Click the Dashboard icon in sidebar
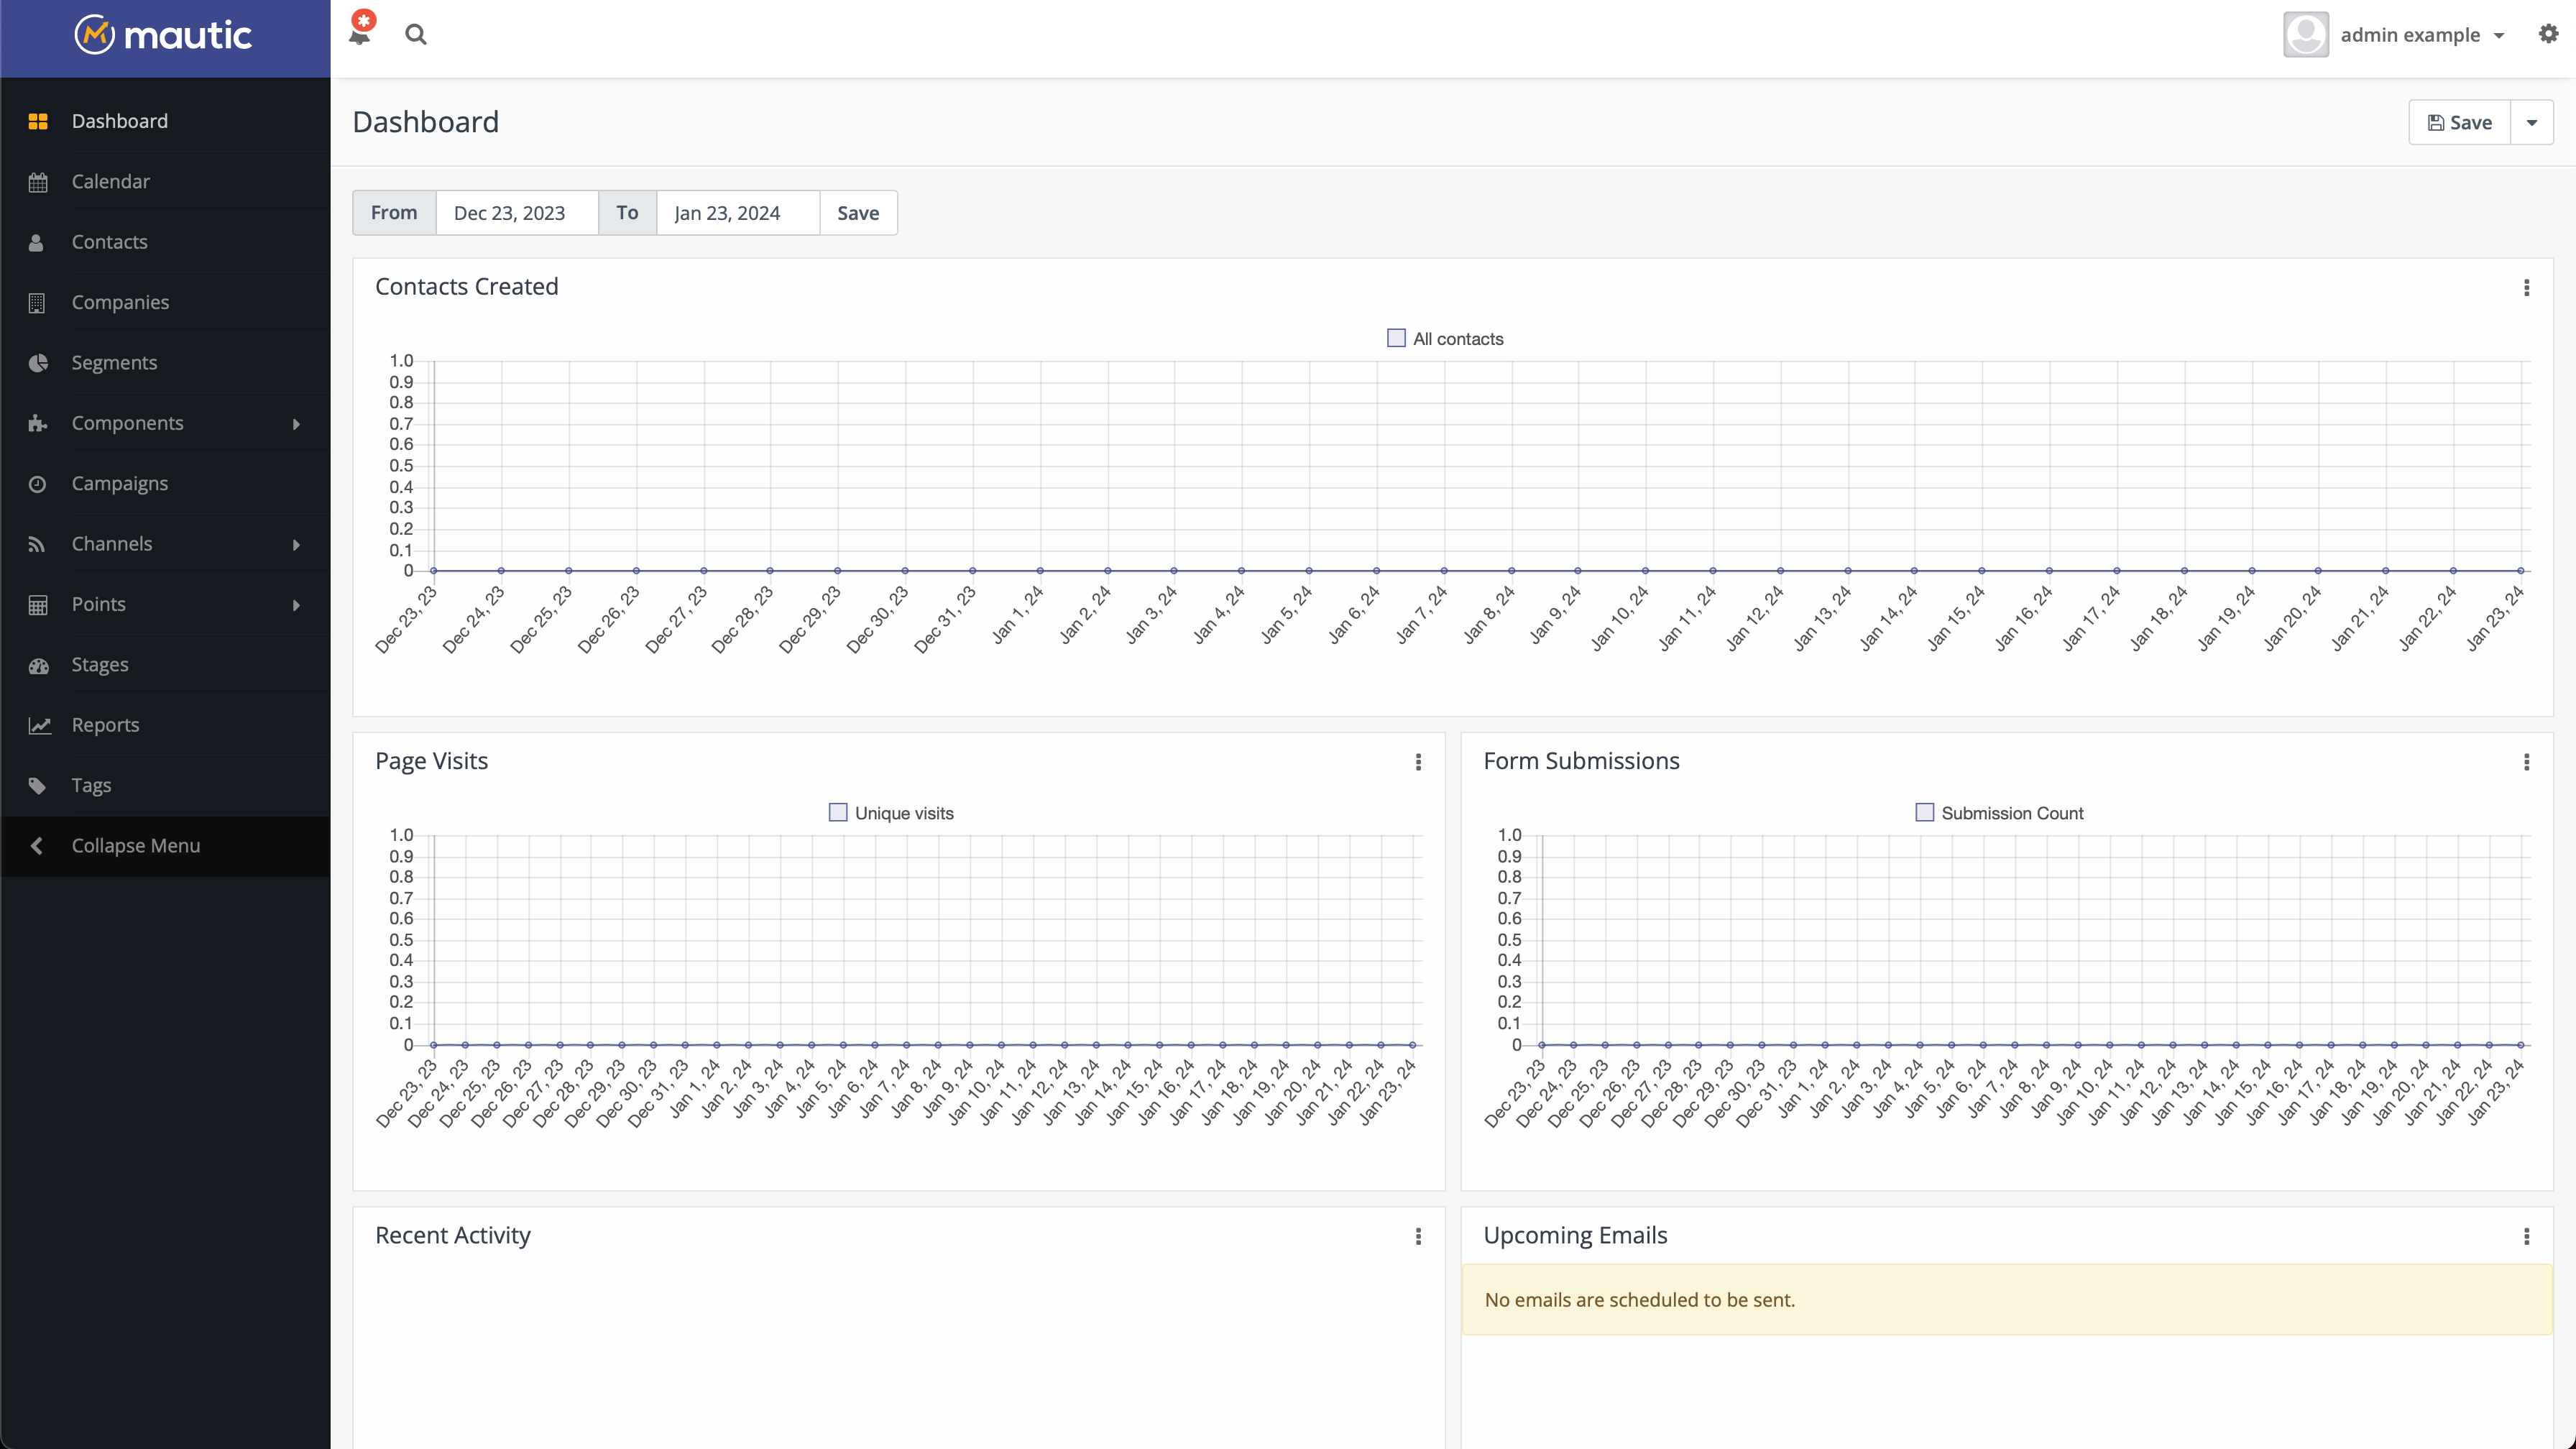 39,120
